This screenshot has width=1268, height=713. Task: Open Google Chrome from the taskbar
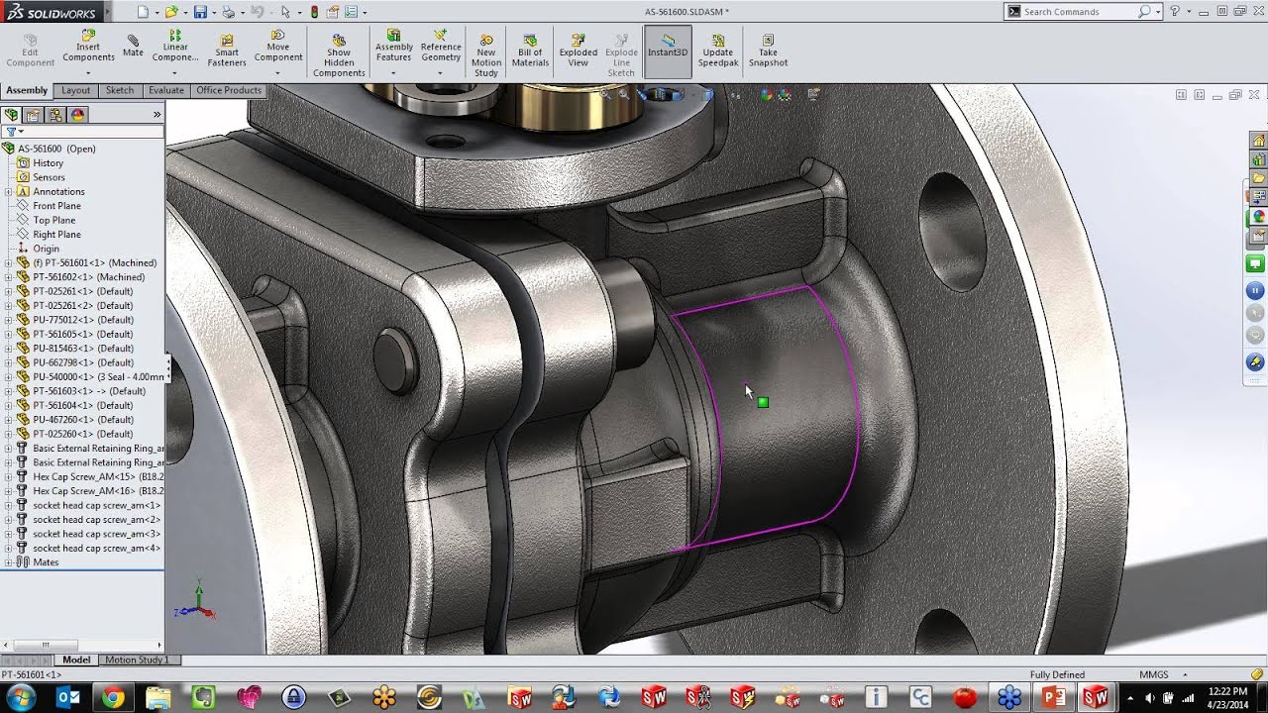click(x=113, y=698)
